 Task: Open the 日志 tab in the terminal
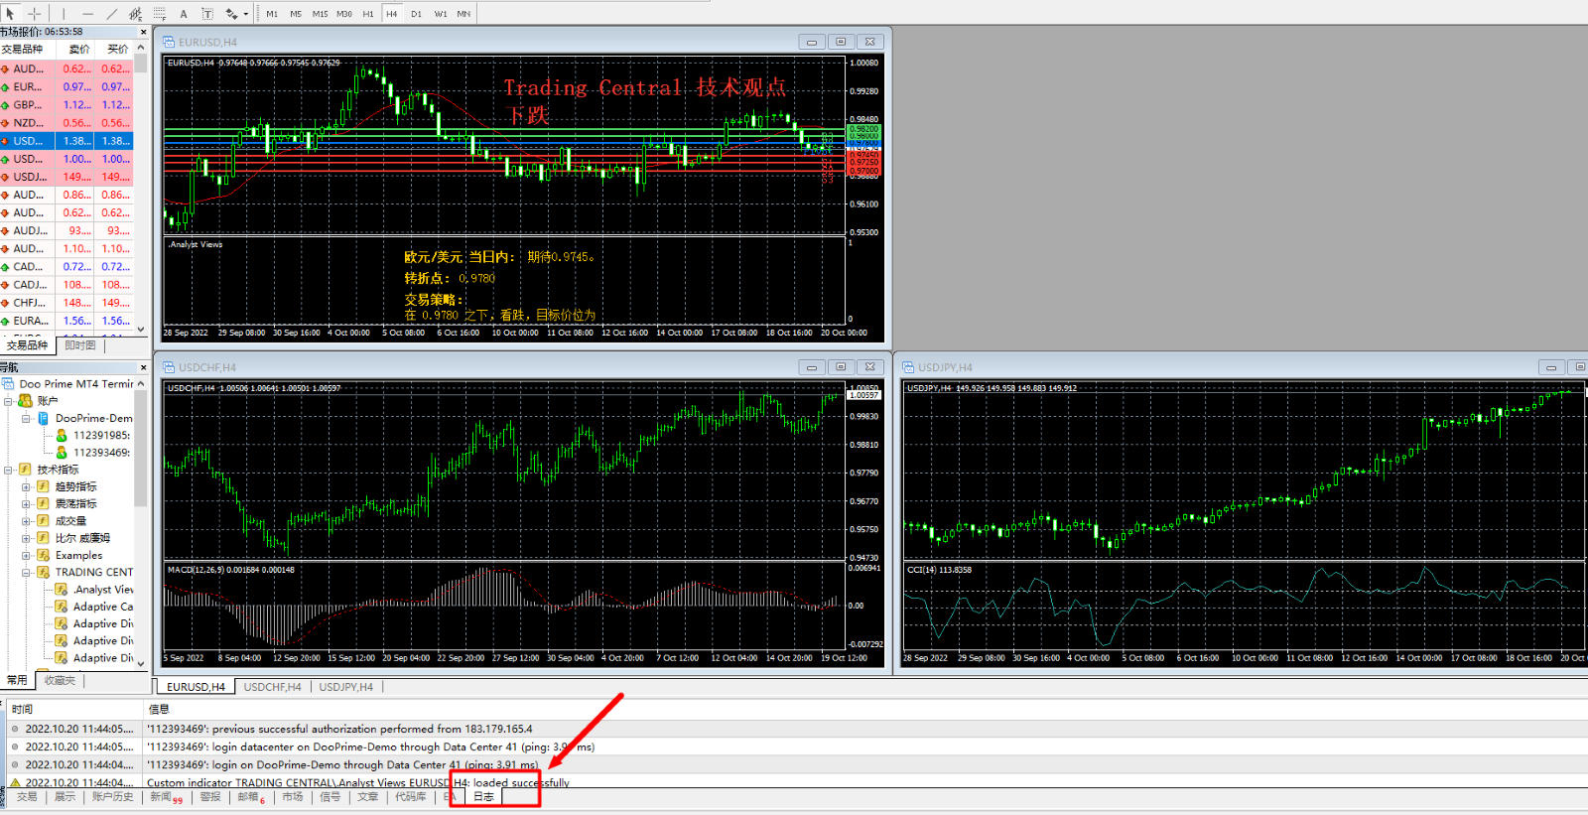483,796
